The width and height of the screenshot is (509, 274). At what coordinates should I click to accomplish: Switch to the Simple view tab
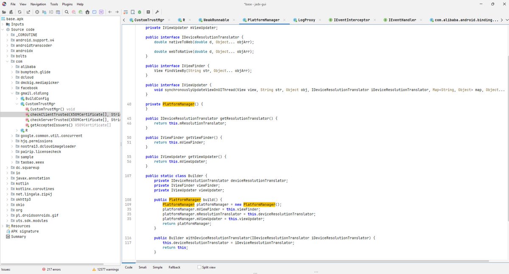pos(157,267)
